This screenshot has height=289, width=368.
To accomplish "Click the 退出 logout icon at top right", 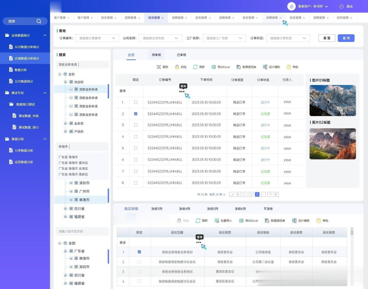I will click(x=341, y=6).
